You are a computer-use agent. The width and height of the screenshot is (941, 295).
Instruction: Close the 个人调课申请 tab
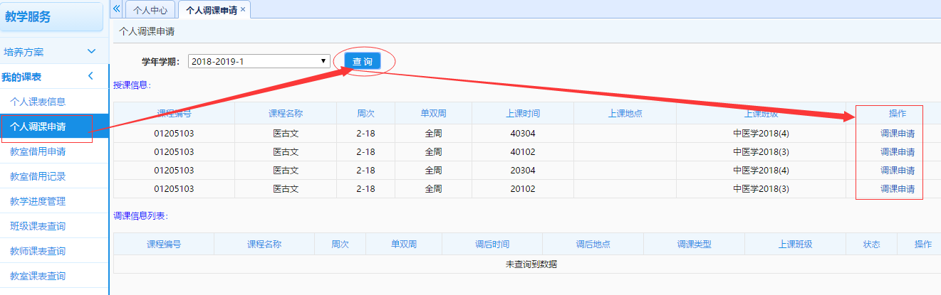(243, 9)
